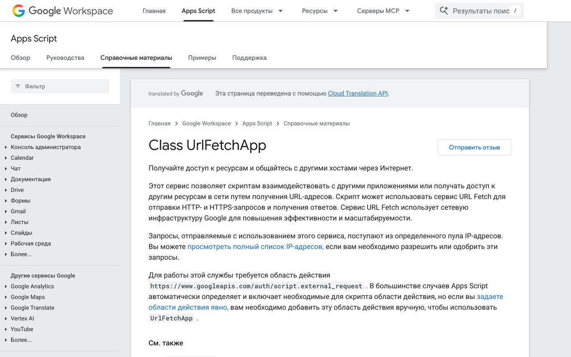This screenshot has width=571, height=357.
Task: Click the Apps Script page title
Action: [34, 39]
